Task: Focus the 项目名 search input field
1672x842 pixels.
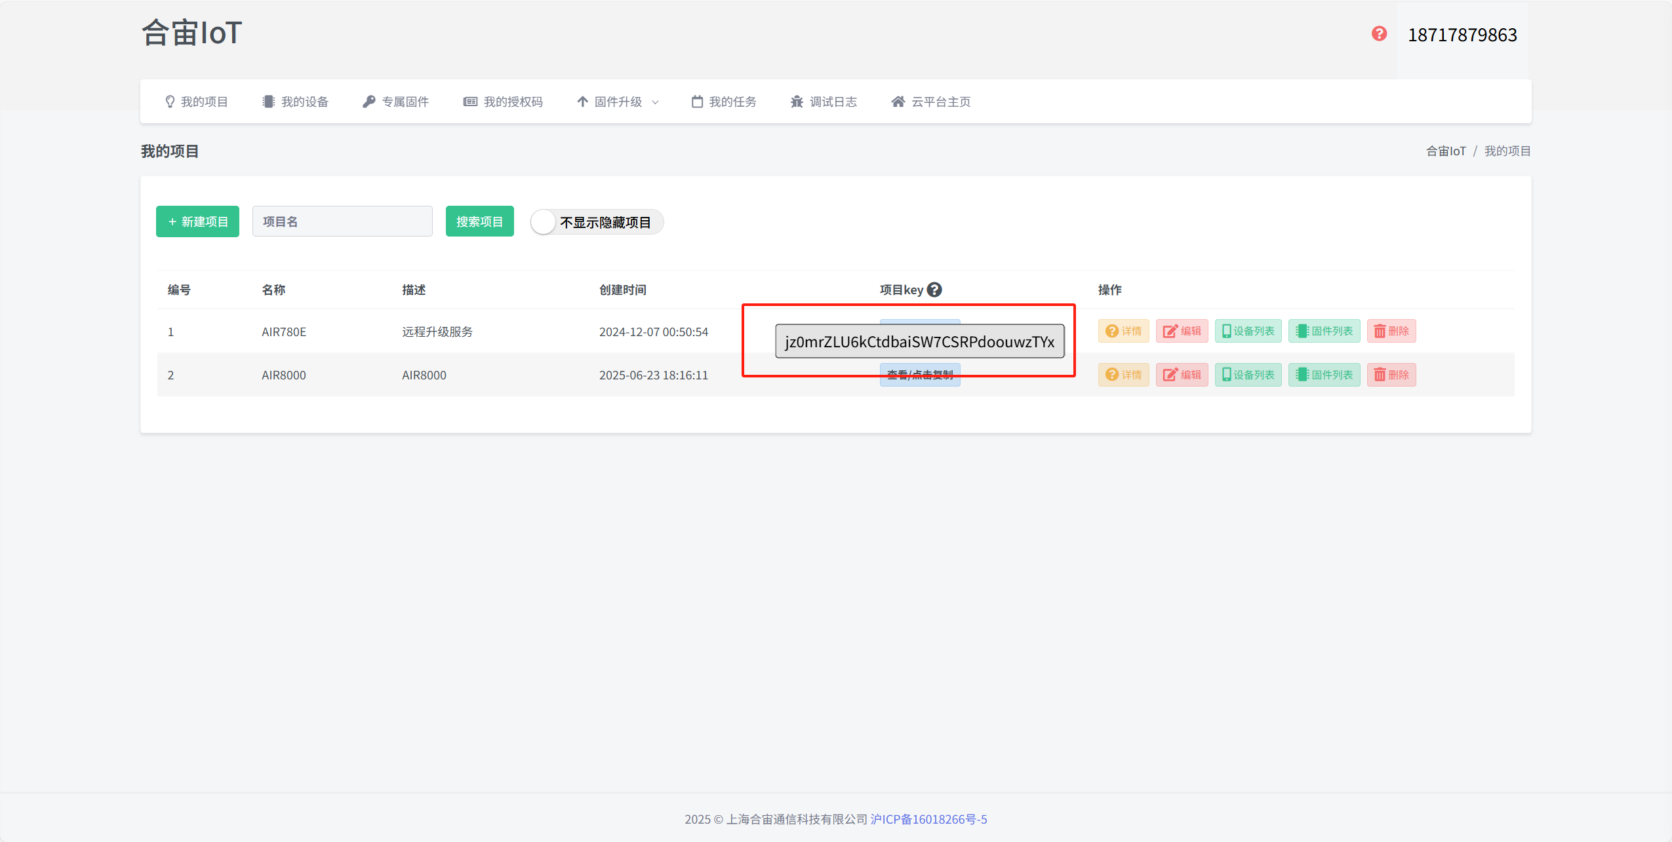Action: click(342, 221)
